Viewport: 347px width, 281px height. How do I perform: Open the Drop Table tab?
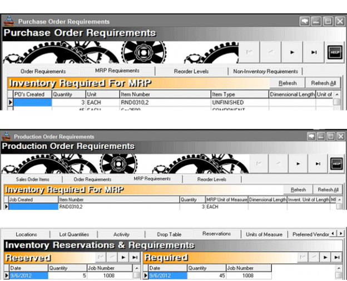(x=169, y=234)
